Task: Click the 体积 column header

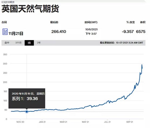Action: (143, 22)
